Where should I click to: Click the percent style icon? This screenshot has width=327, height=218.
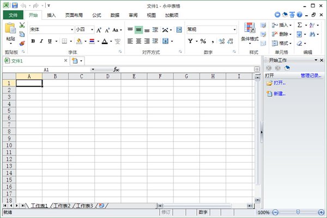203,41
